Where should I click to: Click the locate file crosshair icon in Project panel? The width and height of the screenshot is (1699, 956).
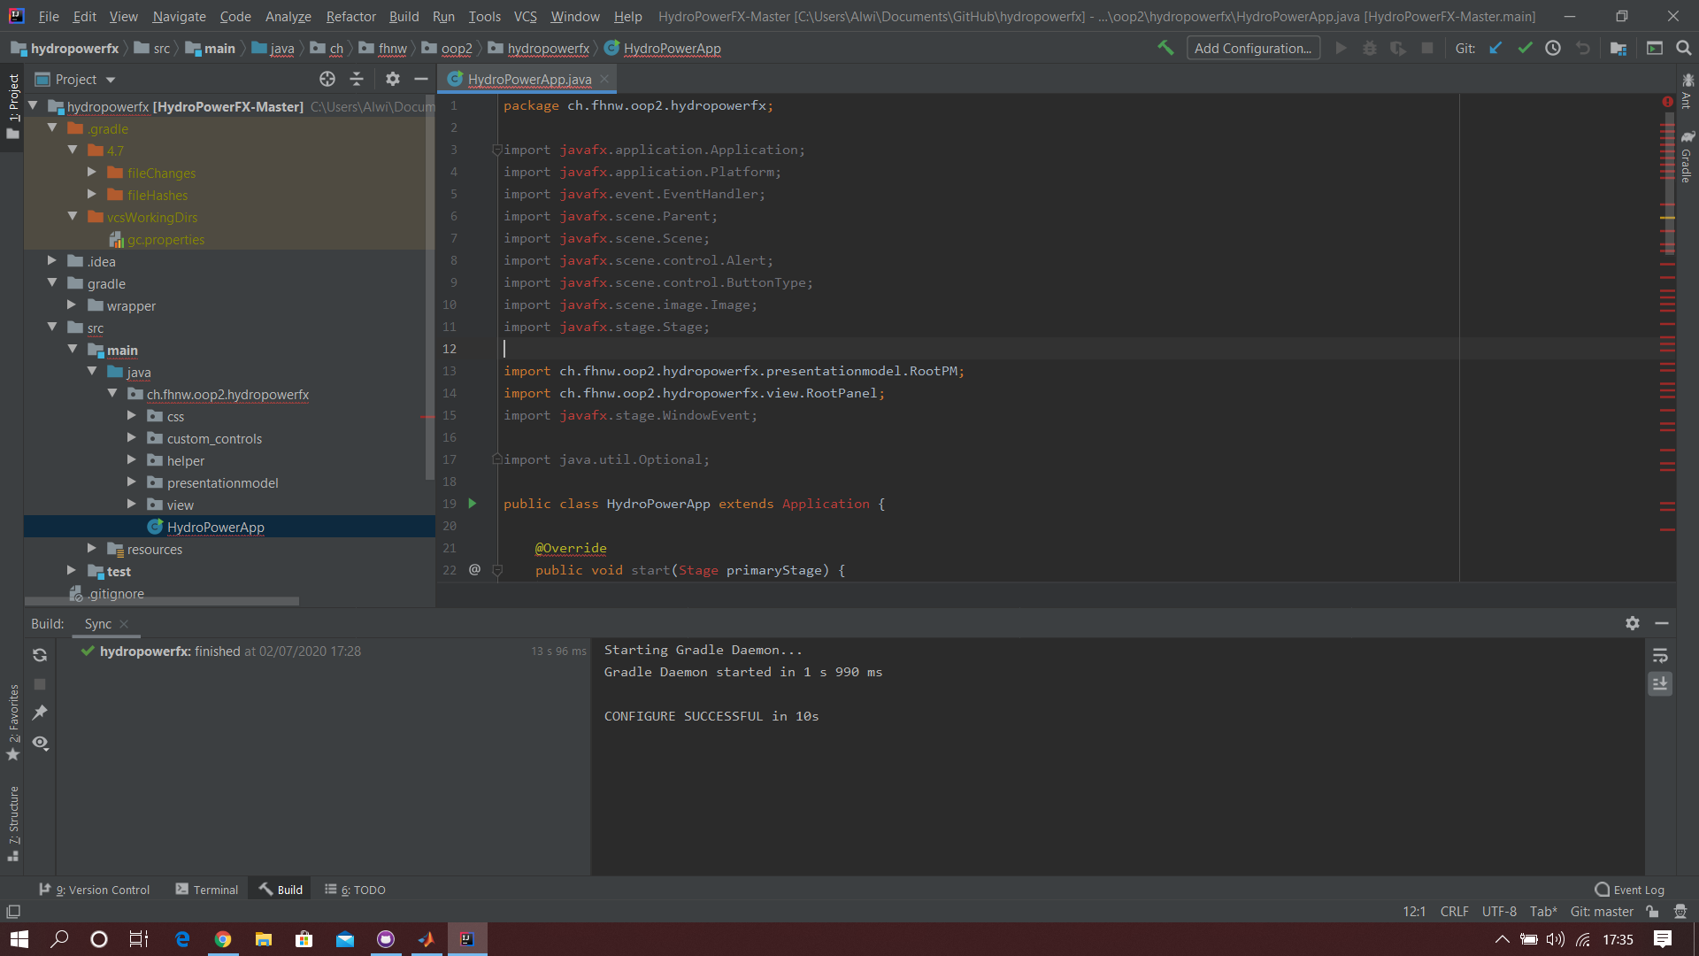coord(327,79)
